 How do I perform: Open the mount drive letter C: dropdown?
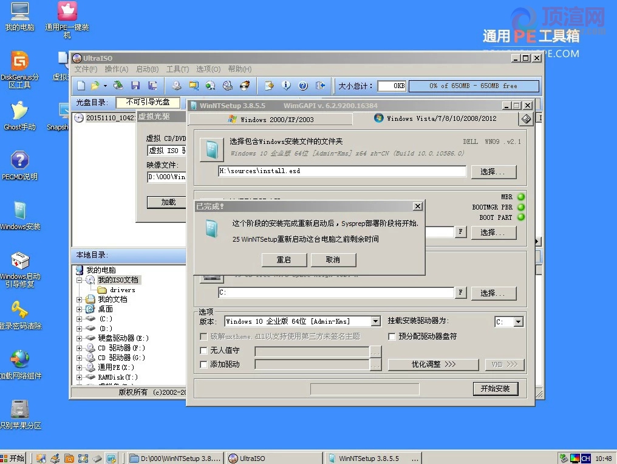(x=518, y=322)
